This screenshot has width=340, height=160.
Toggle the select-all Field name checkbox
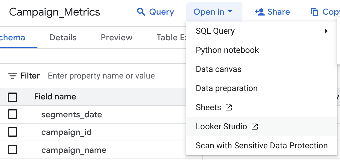coord(13,97)
